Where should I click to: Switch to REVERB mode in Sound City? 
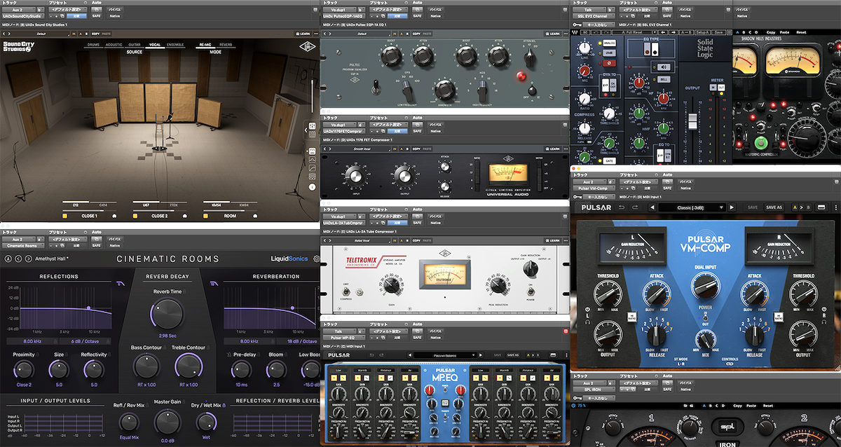[226, 45]
